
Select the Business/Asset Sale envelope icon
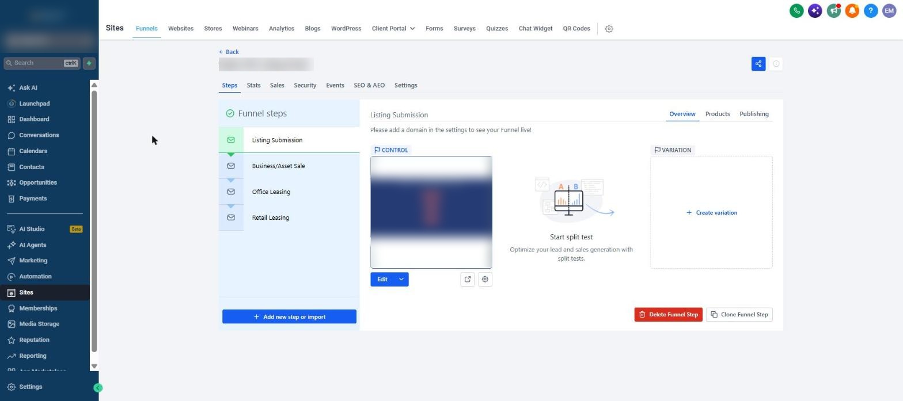(x=231, y=166)
